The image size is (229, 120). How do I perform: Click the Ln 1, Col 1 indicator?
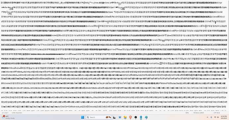[5, 113]
